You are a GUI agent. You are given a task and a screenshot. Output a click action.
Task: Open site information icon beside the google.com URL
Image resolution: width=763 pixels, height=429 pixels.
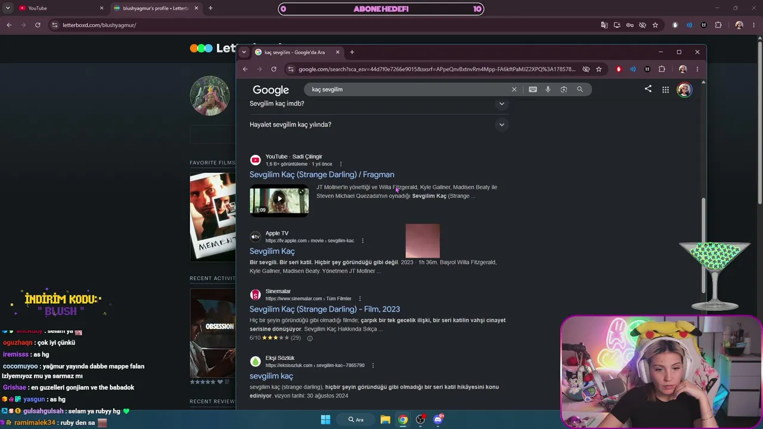tap(291, 69)
